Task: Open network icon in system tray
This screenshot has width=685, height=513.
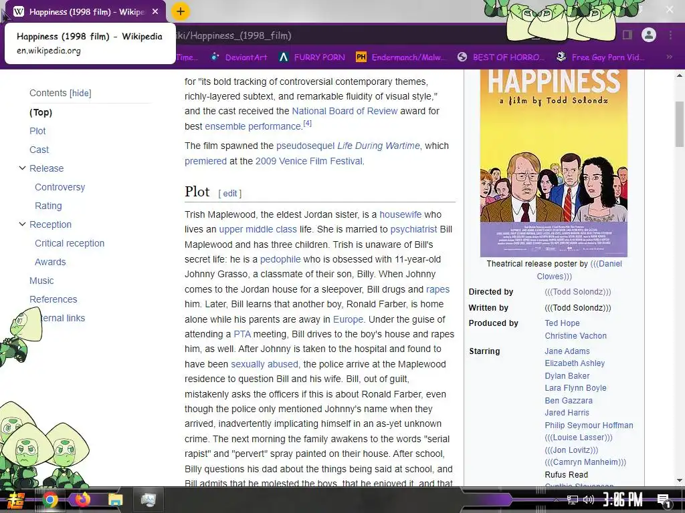Action: pos(572,500)
